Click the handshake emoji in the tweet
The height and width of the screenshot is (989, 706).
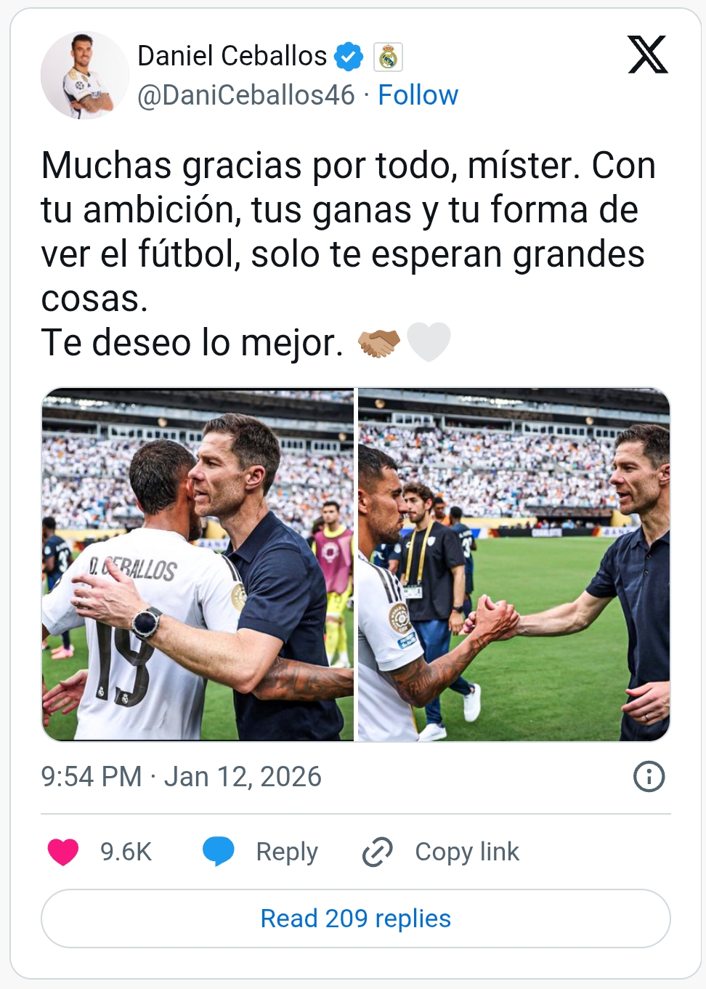(378, 343)
